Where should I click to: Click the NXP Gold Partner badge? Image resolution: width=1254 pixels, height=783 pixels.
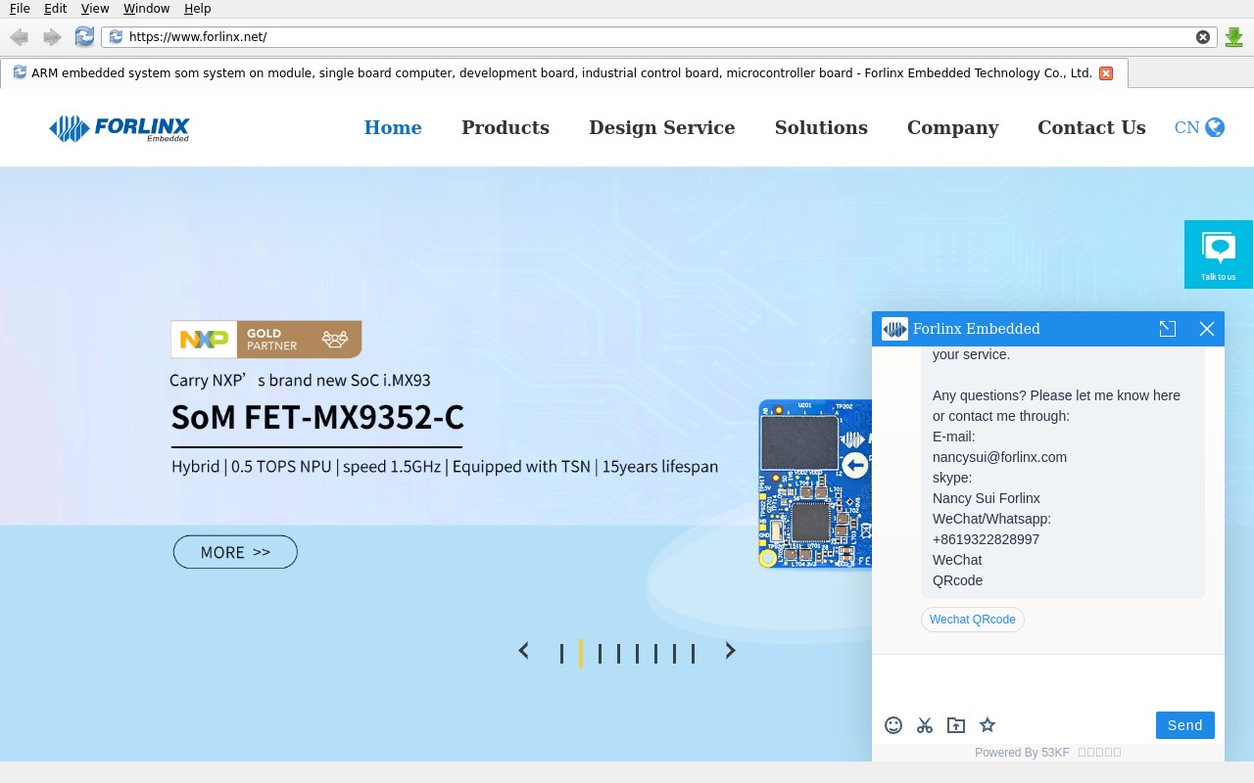tap(265, 340)
